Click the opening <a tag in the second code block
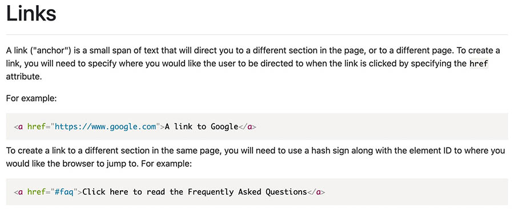 pyautogui.click(x=18, y=192)
